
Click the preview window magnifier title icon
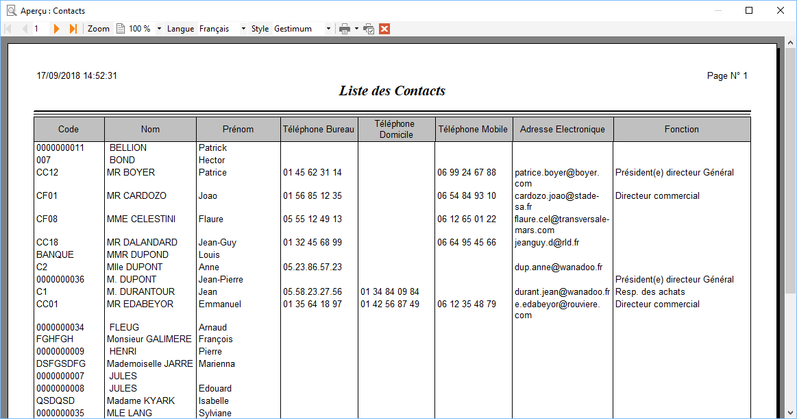point(11,10)
